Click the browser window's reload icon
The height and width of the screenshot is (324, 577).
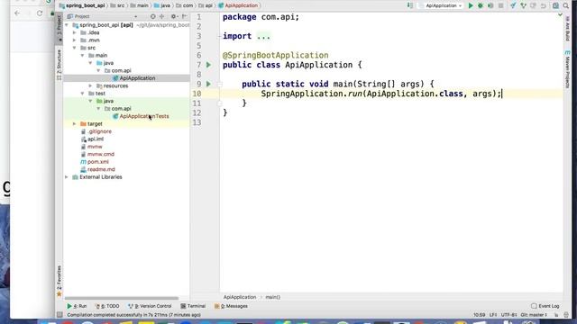pos(40,13)
